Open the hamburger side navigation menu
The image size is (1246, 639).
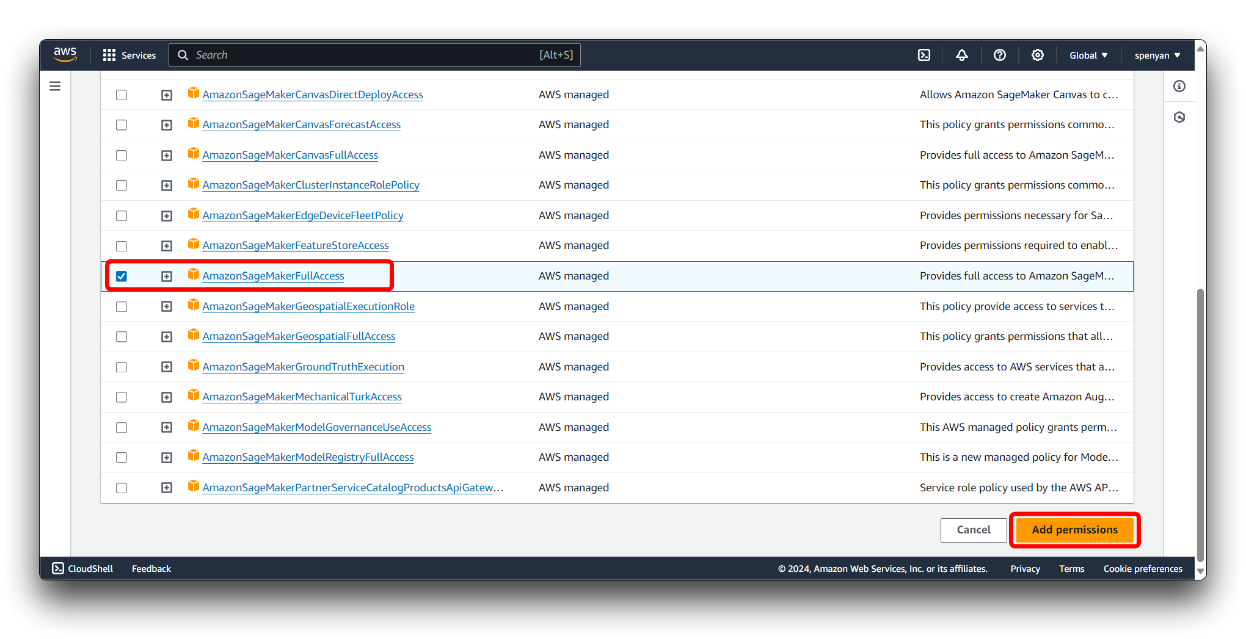point(55,86)
